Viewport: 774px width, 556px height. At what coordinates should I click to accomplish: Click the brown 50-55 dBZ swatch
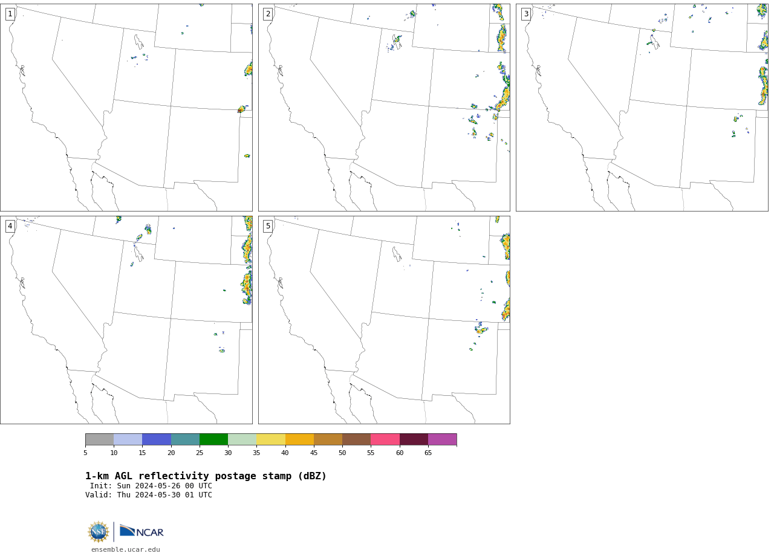[356, 439]
